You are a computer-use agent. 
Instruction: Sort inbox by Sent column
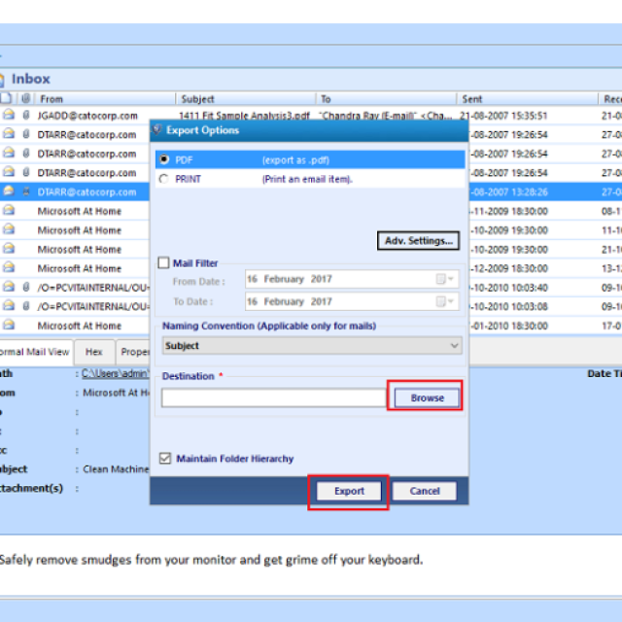[527, 99]
